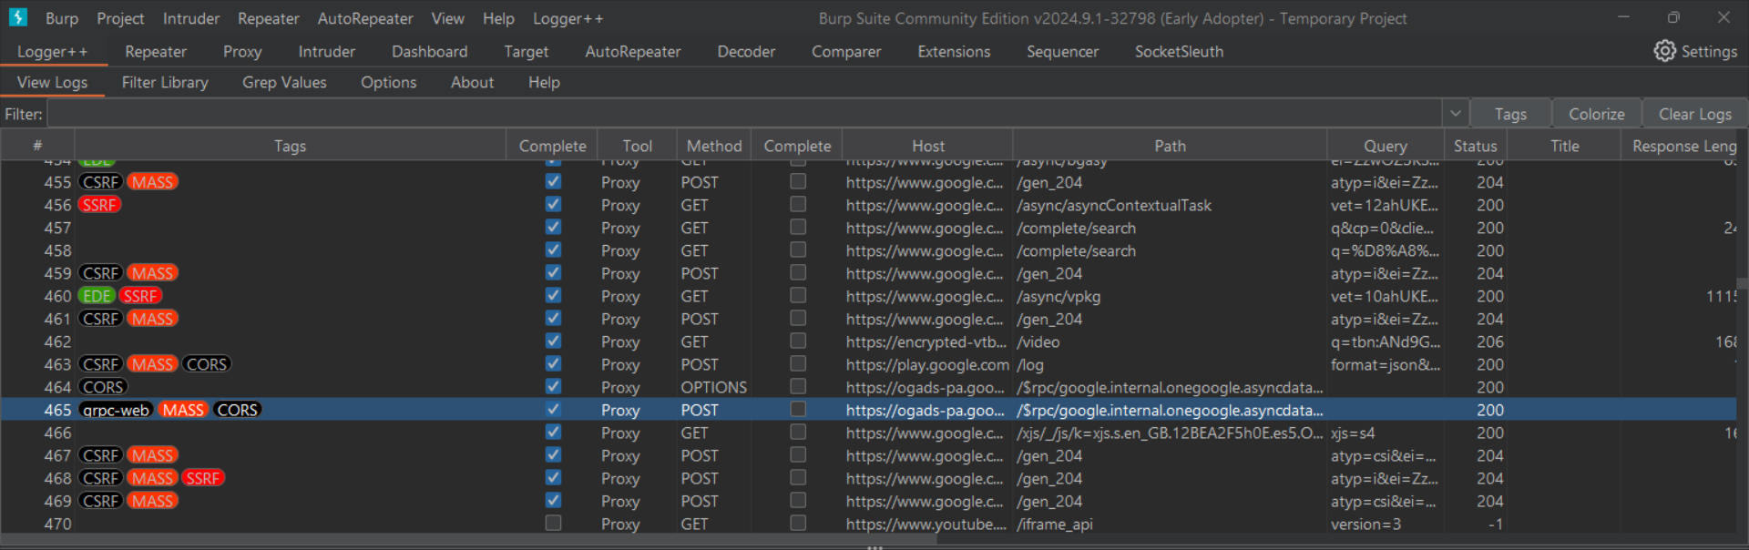1749x550 pixels.
Task: Click the CORS tag on row 463
Action: tap(206, 364)
